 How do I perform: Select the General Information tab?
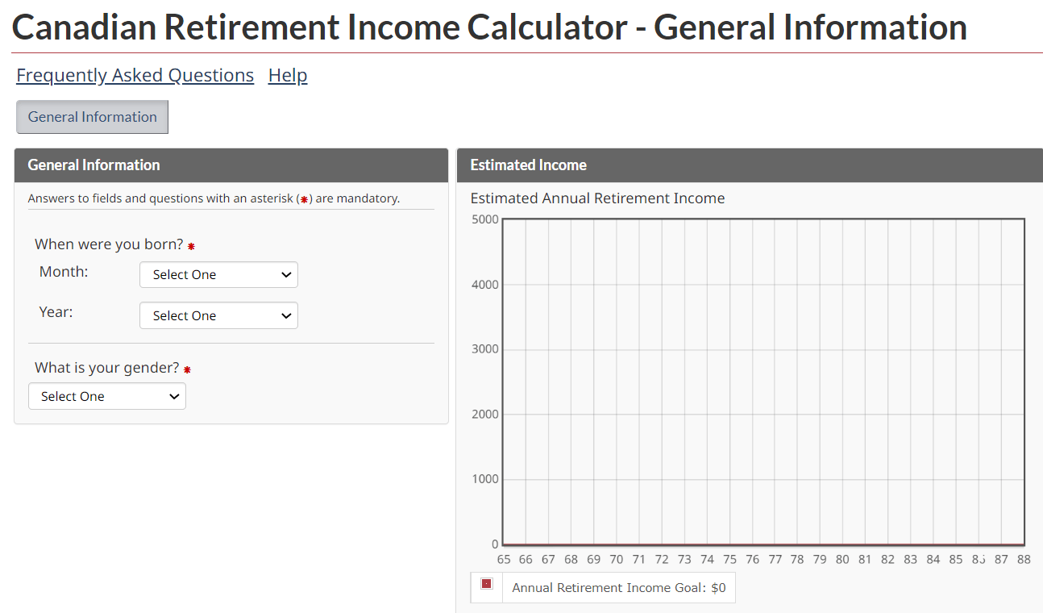92,117
